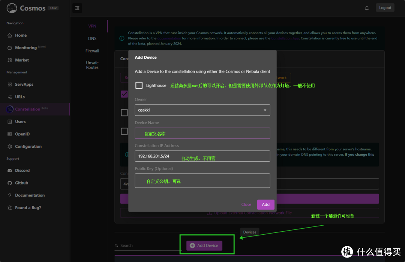Switch to the DNS tab
Viewport: 405px width, 262px height.
coord(92,39)
